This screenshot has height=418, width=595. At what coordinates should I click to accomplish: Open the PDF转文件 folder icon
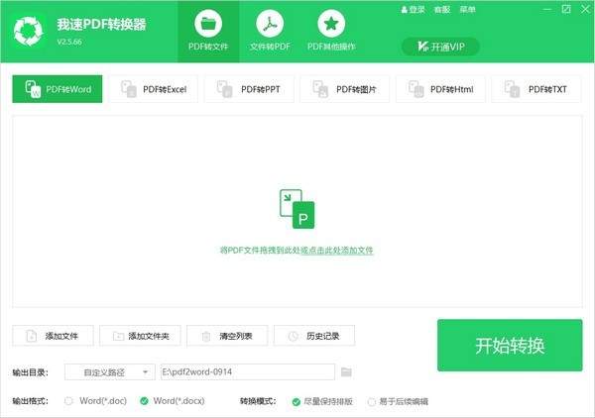coord(208,24)
